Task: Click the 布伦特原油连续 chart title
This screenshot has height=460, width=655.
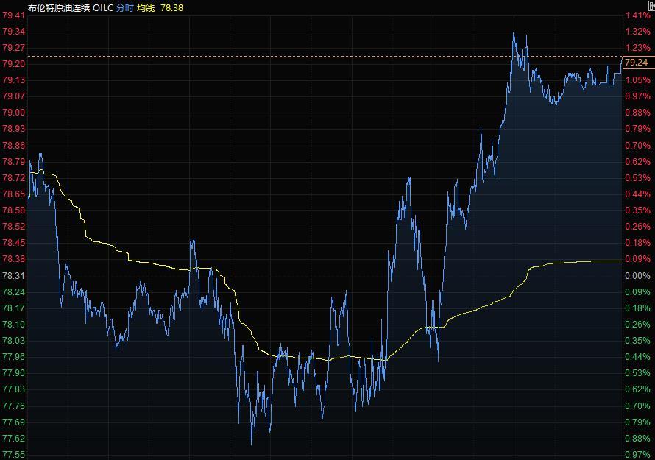Action: [59, 7]
